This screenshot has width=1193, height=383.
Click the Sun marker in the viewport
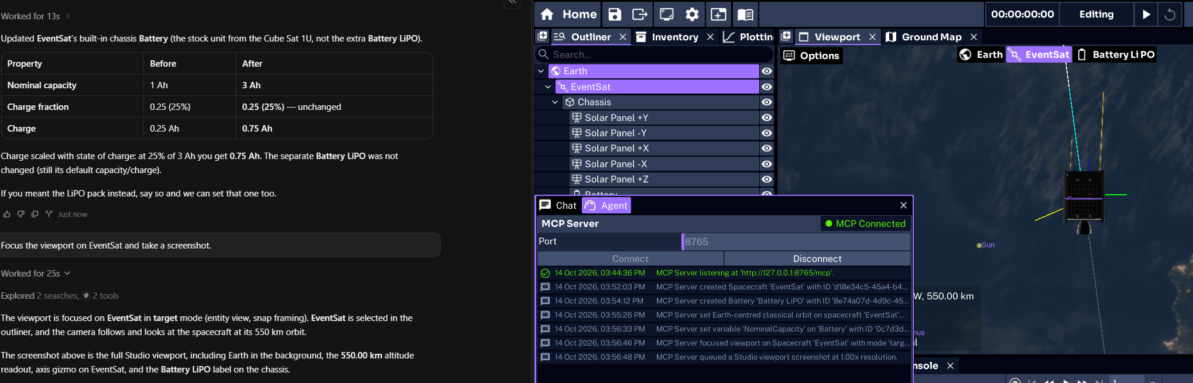click(979, 246)
